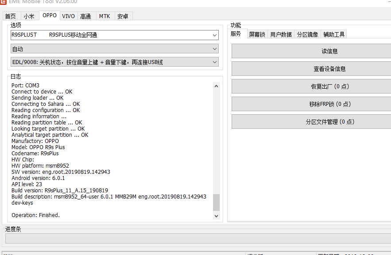Open the 辅助工具 tab
The height and width of the screenshot is (255, 391).
(334, 34)
